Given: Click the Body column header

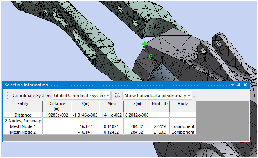Looking at the screenshot, I should pyautogui.click(x=183, y=106).
